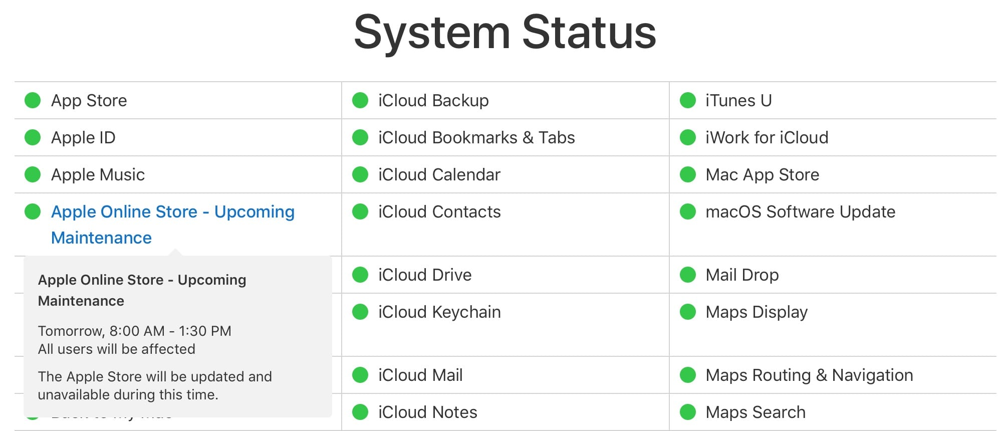Click the green status dot beside iCloud Backup
1007x431 pixels.
pyautogui.click(x=360, y=100)
